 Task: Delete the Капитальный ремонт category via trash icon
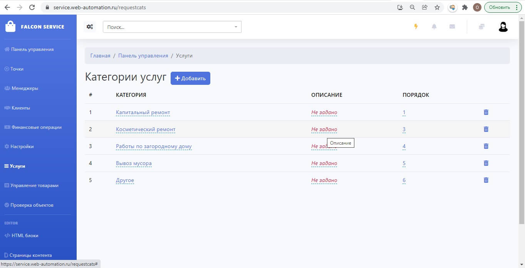[486, 112]
